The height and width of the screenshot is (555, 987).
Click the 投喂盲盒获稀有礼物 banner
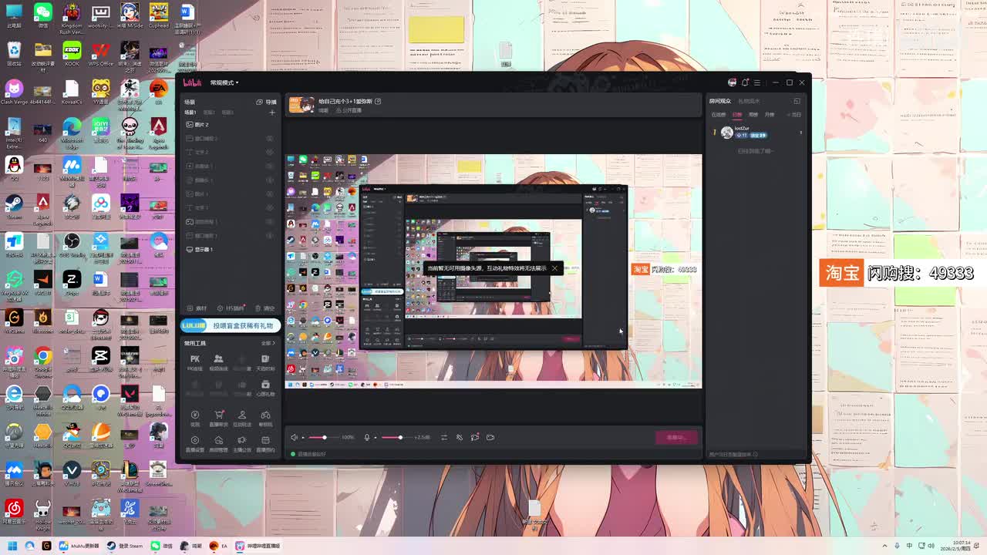click(x=230, y=326)
